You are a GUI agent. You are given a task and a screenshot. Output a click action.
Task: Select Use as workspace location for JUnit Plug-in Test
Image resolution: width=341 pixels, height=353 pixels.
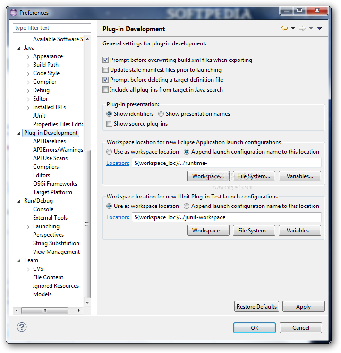tap(109, 206)
